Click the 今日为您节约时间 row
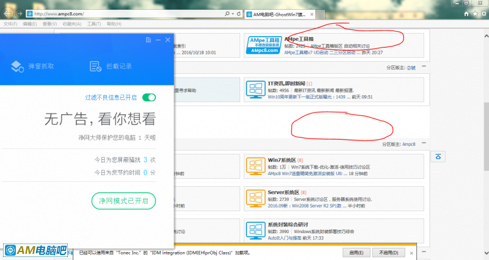The height and width of the screenshot is (260, 489). coord(125,173)
